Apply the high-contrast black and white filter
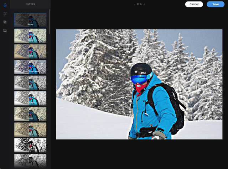Screen dimensions: 228x169 pyautogui.click(x=30, y=145)
